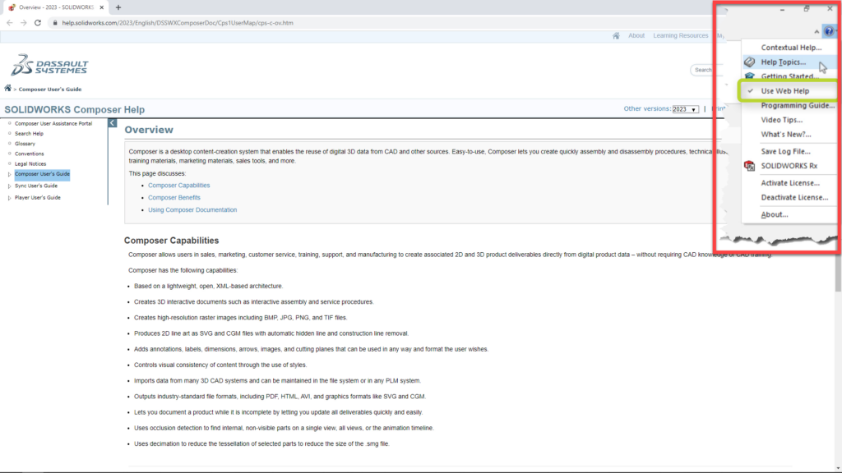Click the Help Topics book icon
This screenshot has height=473, width=842.
(x=749, y=62)
